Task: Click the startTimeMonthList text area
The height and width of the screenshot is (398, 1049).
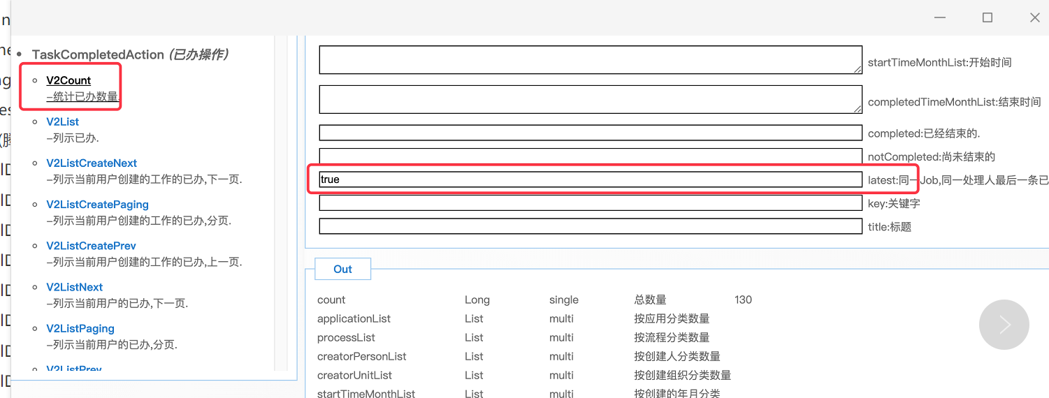Action: [591, 60]
